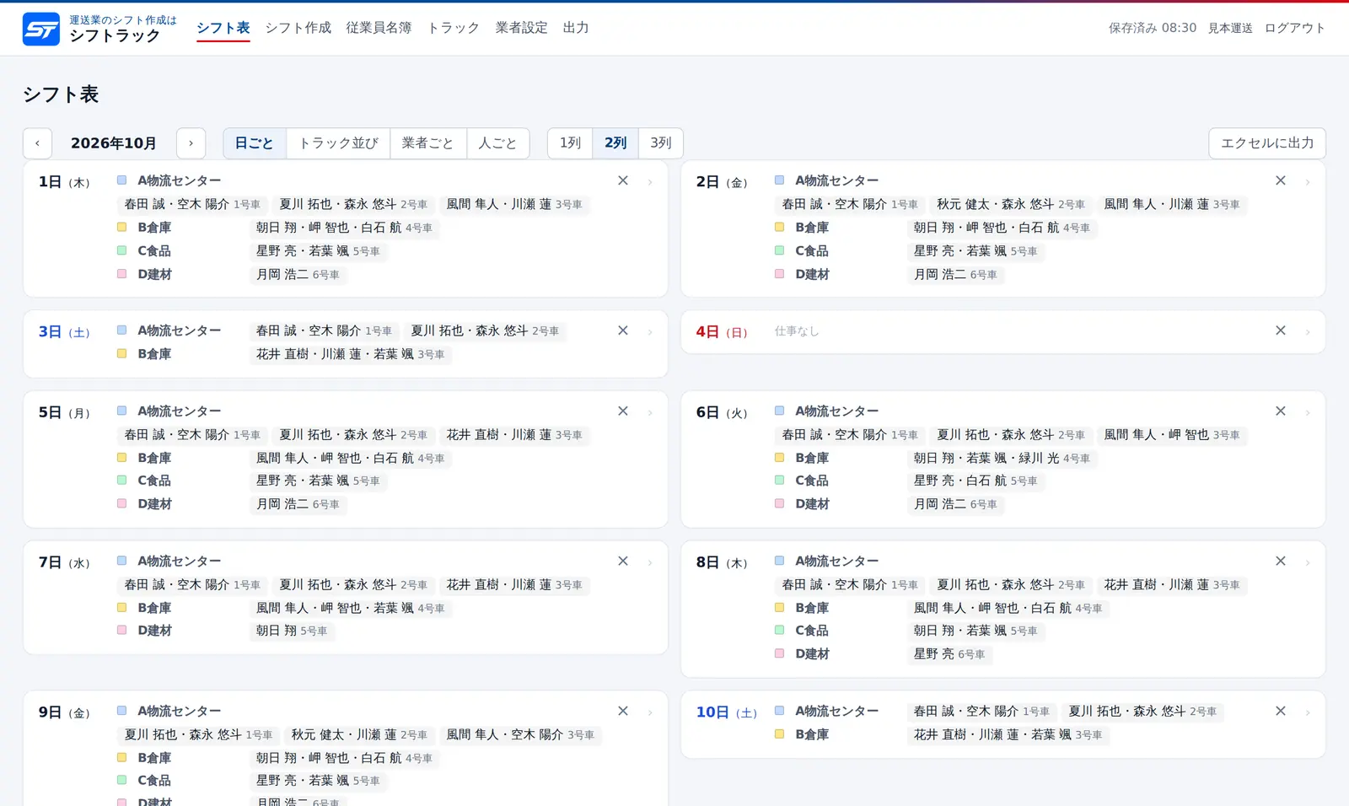Switch view to 人ごと
This screenshot has width=1349, height=806.
497,143
